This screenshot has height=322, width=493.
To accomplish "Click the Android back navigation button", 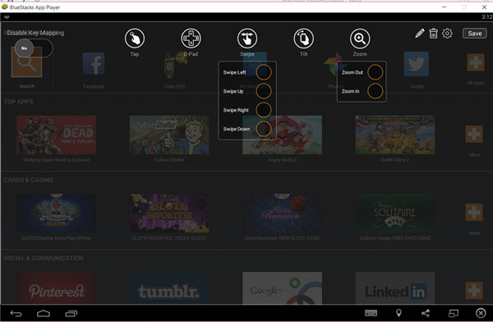I will coord(16,313).
